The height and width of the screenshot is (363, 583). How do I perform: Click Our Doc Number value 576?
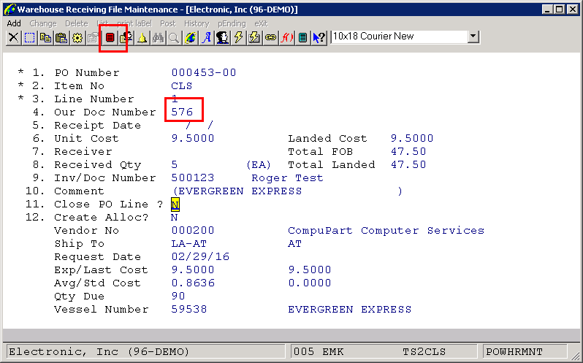pos(182,112)
